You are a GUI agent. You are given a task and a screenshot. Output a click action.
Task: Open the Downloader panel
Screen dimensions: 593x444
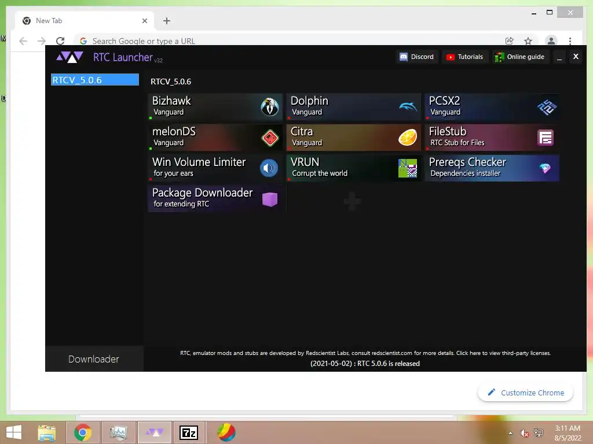(94, 358)
